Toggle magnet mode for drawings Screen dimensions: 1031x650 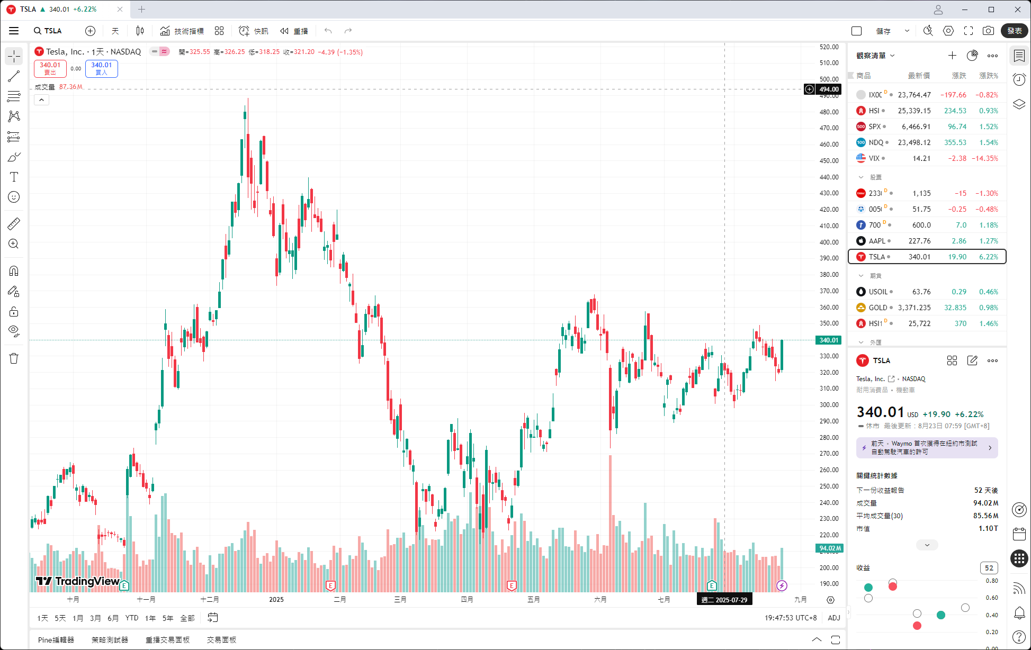tap(14, 271)
